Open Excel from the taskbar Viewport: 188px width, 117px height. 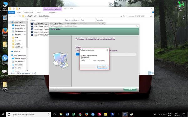pos(74,115)
